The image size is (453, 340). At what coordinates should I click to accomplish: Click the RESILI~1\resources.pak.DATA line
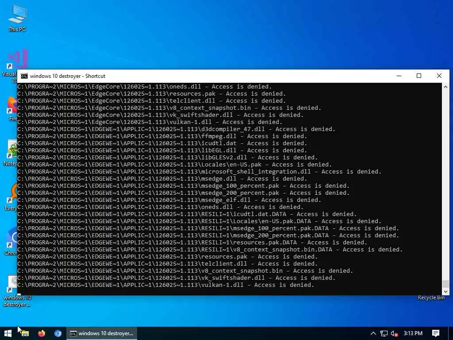click(192, 243)
